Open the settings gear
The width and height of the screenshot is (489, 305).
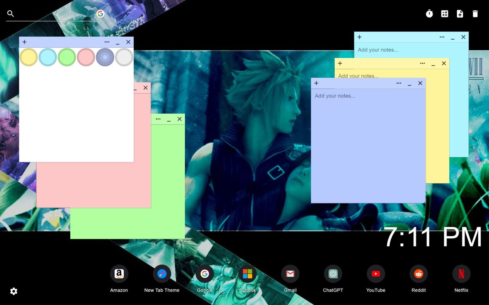(x=14, y=291)
